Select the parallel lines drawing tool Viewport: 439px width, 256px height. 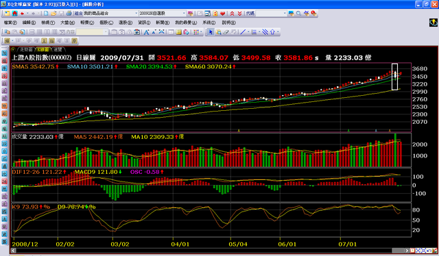point(265,32)
